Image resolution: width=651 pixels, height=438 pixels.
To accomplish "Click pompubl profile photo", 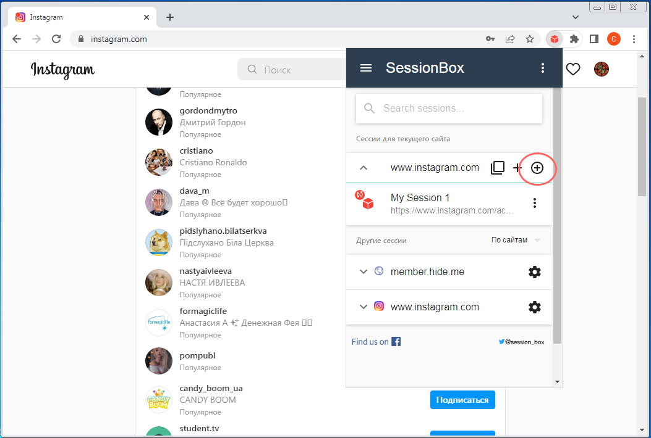I will (x=159, y=361).
